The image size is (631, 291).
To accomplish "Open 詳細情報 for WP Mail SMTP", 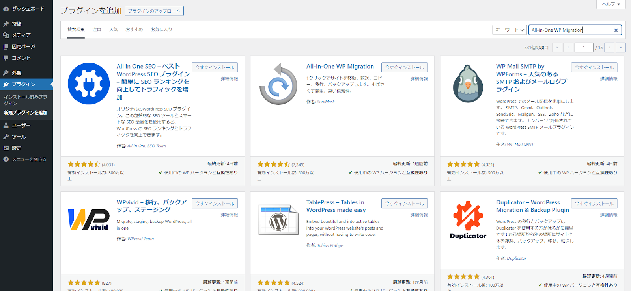I will coord(609,79).
